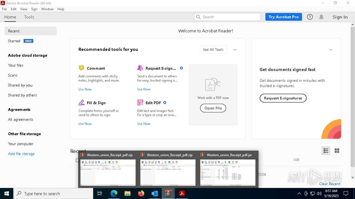Click Sign In
The height and width of the screenshot is (199, 355).
(340, 17)
